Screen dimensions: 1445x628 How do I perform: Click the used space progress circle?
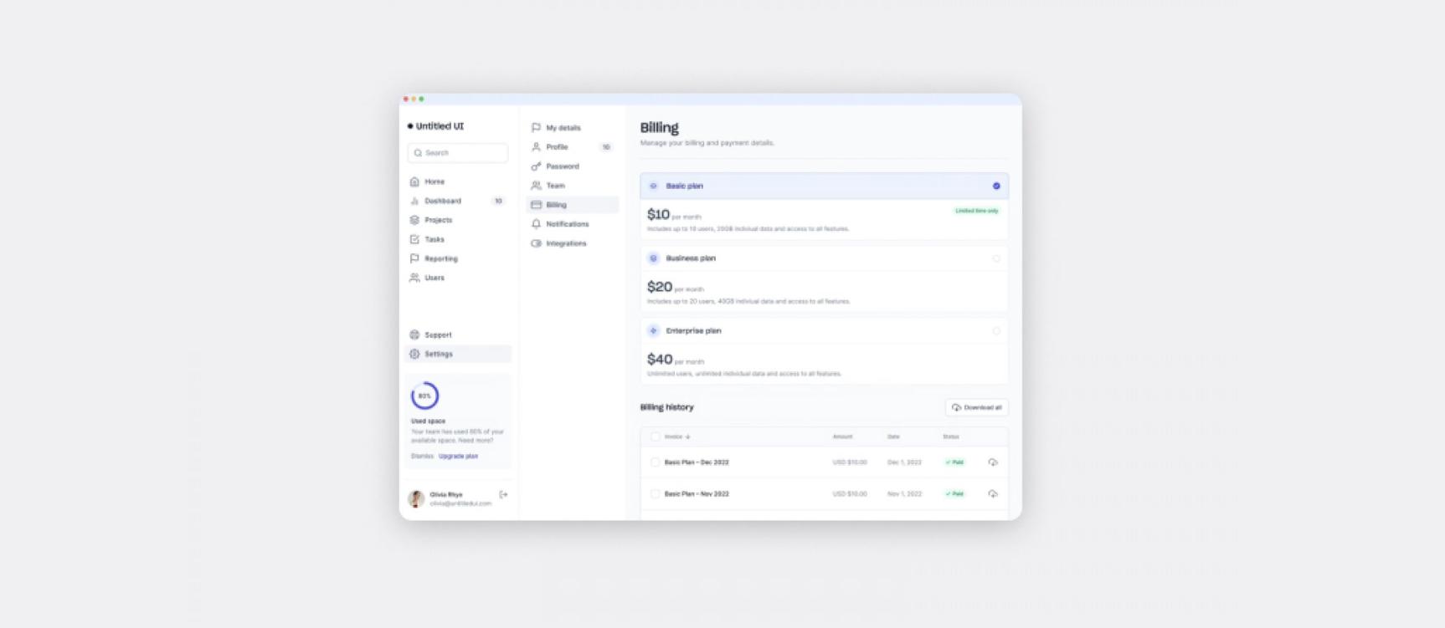(x=424, y=396)
